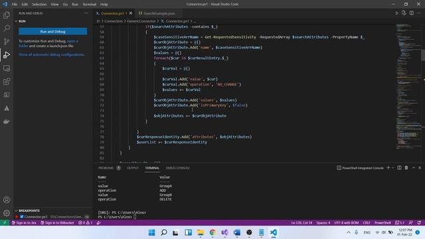
Task: Click the errors and warnings indicator
Action: point(86,223)
